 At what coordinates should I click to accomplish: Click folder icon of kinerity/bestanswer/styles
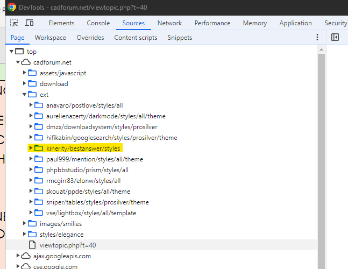pos(39,148)
